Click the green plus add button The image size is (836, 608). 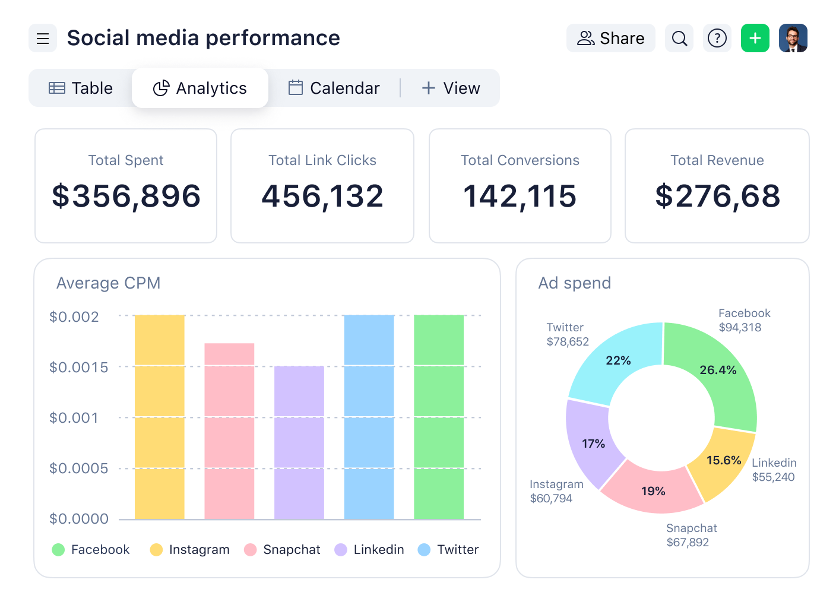[x=755, y=39]
